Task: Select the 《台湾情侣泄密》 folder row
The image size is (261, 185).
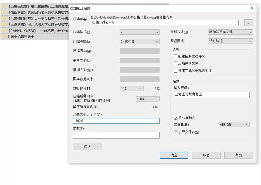Action: pyautogui.click(x=35, y=19)
